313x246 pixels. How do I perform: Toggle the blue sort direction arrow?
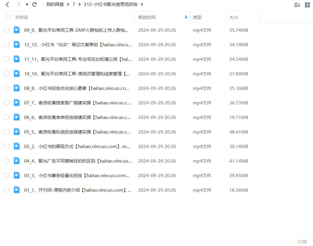click(x=186, y=17)
